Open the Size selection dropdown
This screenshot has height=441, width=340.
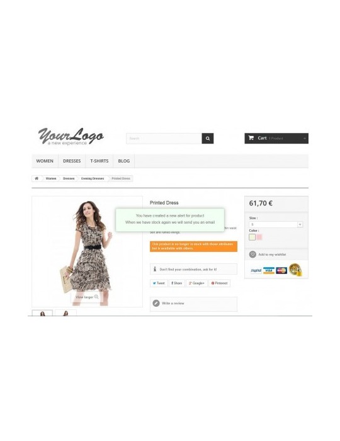276,224
